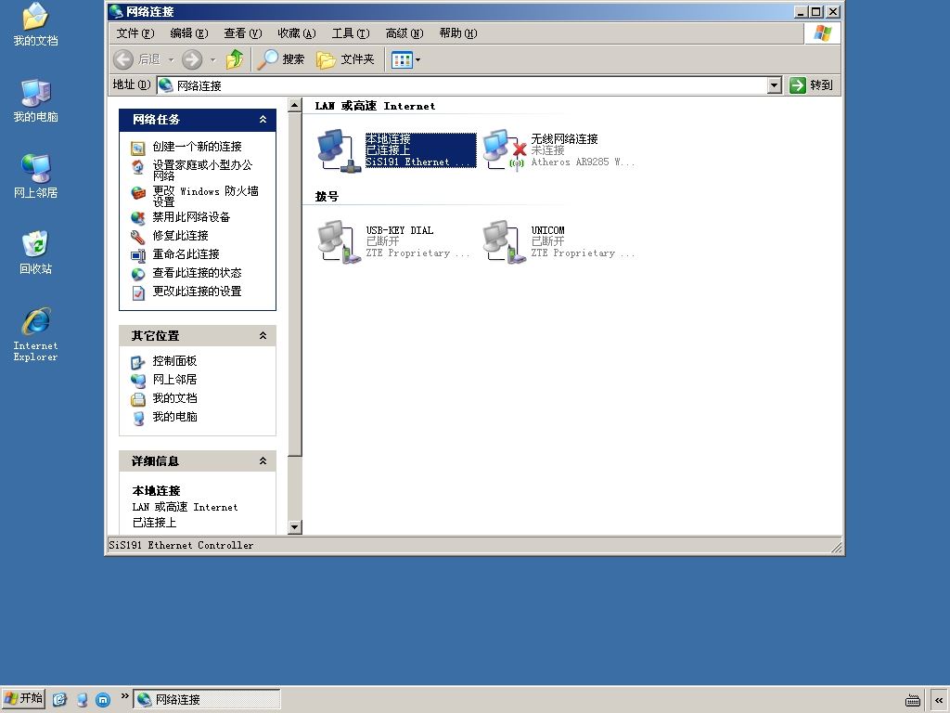Image resolution: width=950 pixels, height=713 pixels.
Task: Open the 工具(T) menu
Action: pos(350,33)
